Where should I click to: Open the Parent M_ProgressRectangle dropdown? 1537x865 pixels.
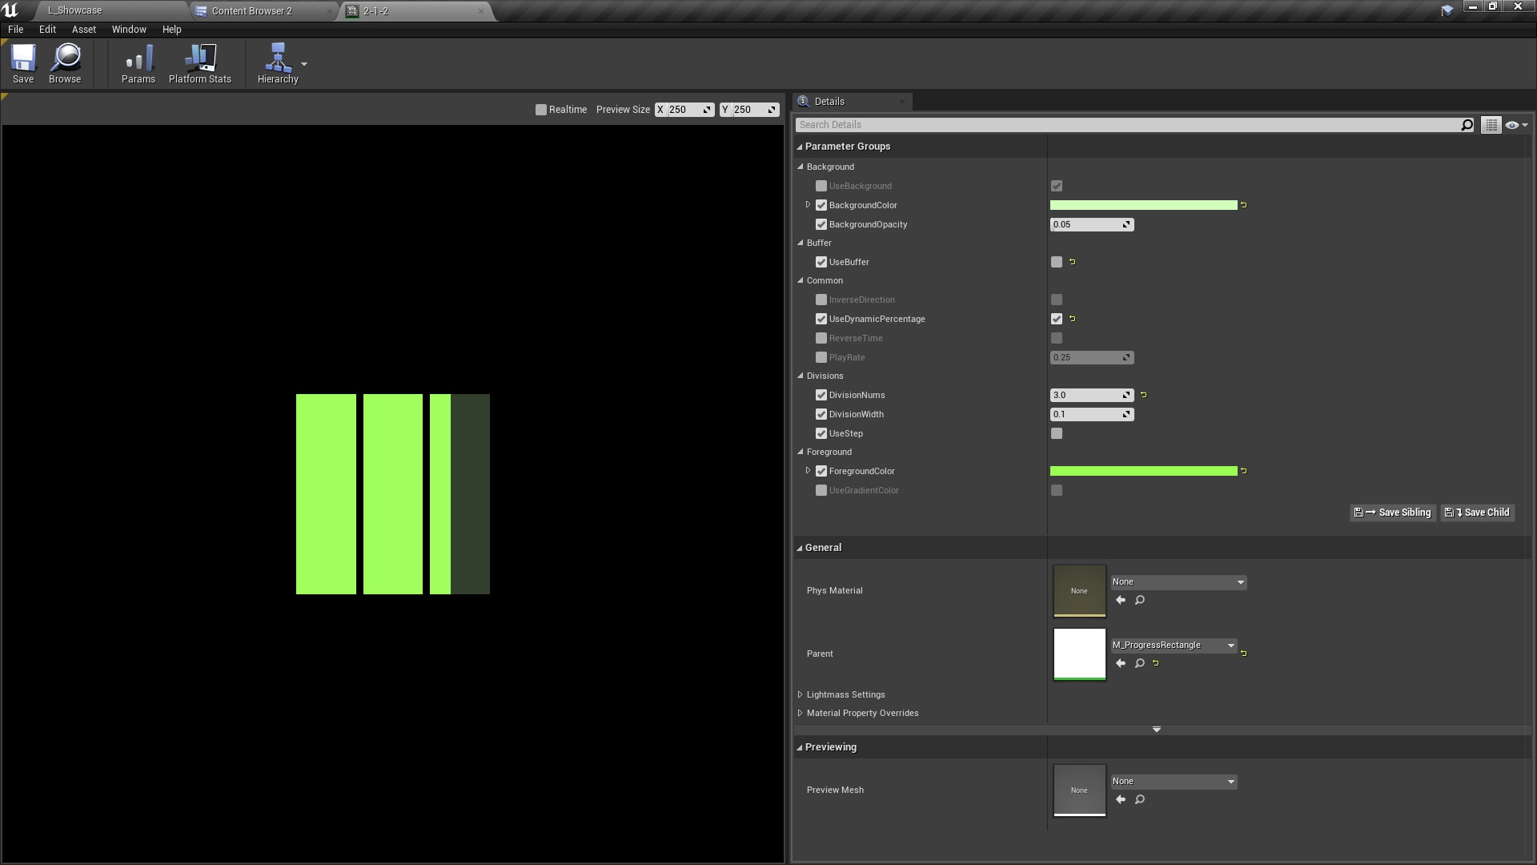1174,646
